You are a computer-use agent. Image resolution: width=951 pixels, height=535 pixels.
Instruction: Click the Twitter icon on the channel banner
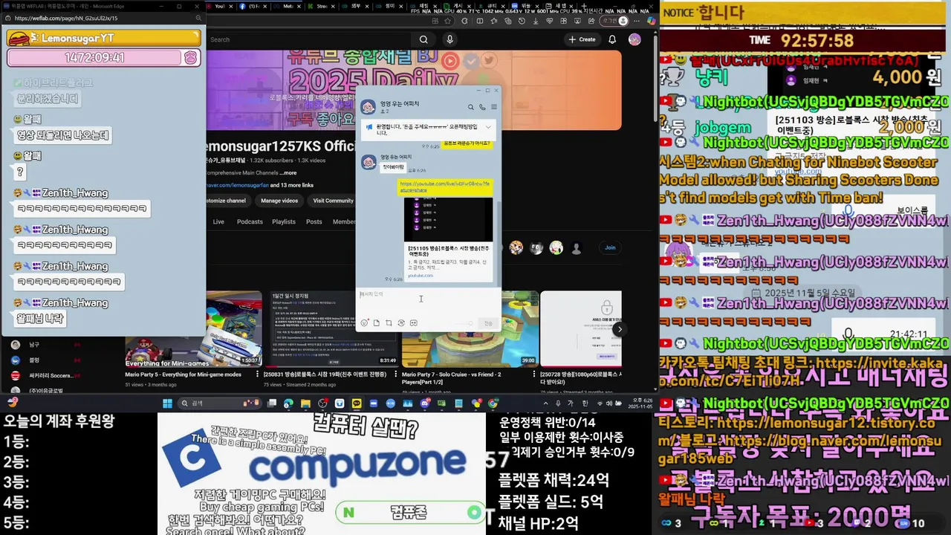tap(489, 61)
